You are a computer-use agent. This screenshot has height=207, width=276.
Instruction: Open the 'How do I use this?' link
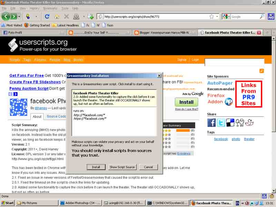187,109
